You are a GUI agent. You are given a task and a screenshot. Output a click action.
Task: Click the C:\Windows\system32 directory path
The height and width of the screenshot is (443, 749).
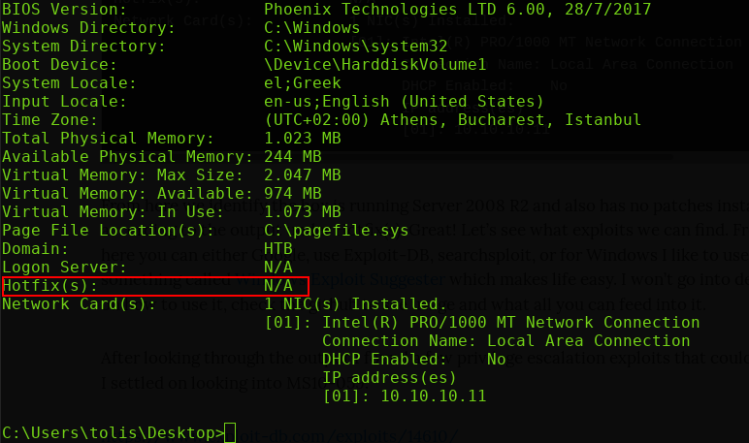click(355, 47)
